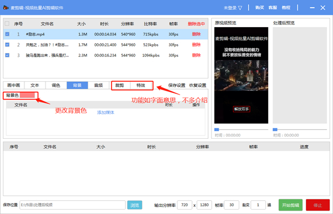This screenshot has height=214, width=333.
Task: Uncheck the checkbox for file #励志.mp4
Action: tap(7, 34)
